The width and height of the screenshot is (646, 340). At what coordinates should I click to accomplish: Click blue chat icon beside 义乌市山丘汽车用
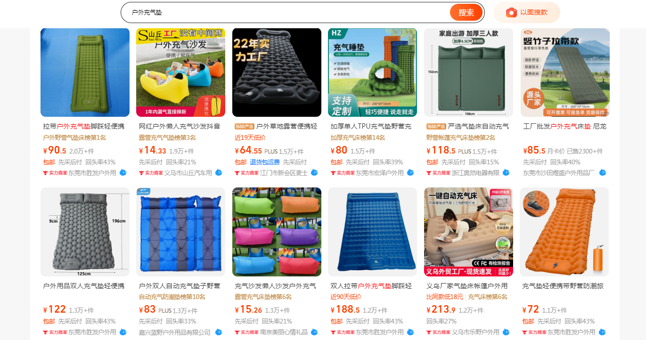pyautogui.click(x=219, y=173)
